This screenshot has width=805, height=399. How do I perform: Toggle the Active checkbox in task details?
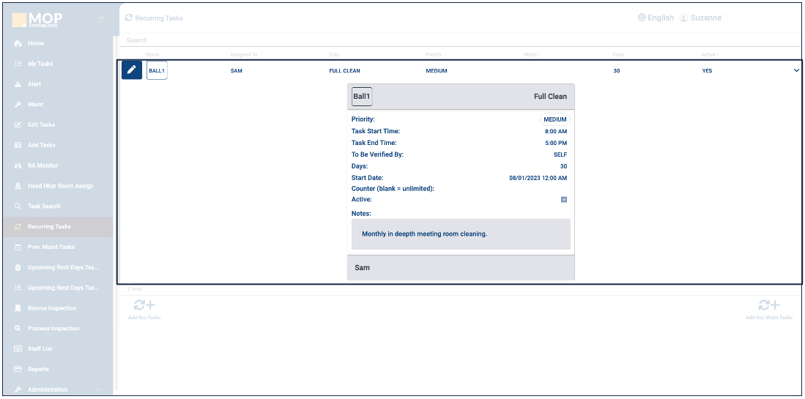564,199
